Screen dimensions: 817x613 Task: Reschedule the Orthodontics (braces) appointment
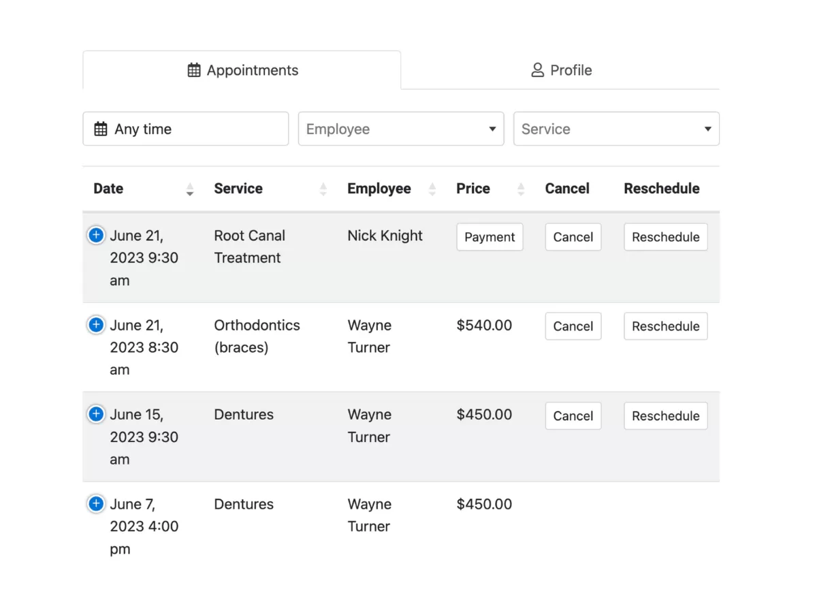(x=665, y=326)
